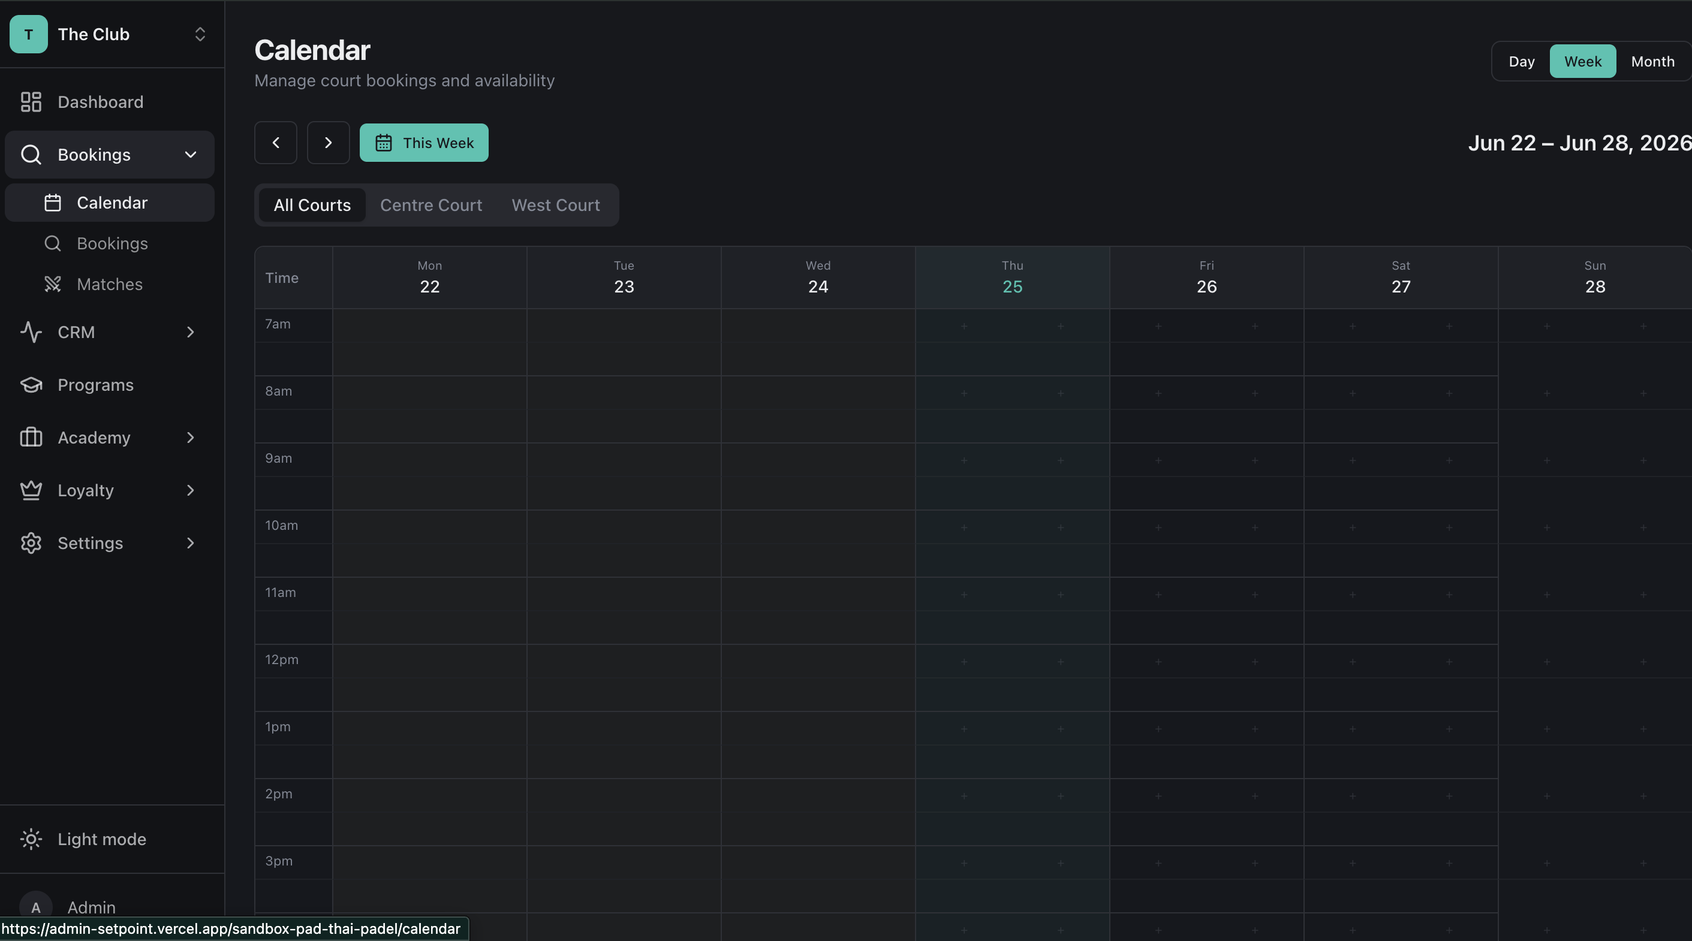Click the Jun 22 – Jun 28, 2026 label
Viewport: 1692px width, 941px height.
pyautogui.click(x=1579, y=143)
